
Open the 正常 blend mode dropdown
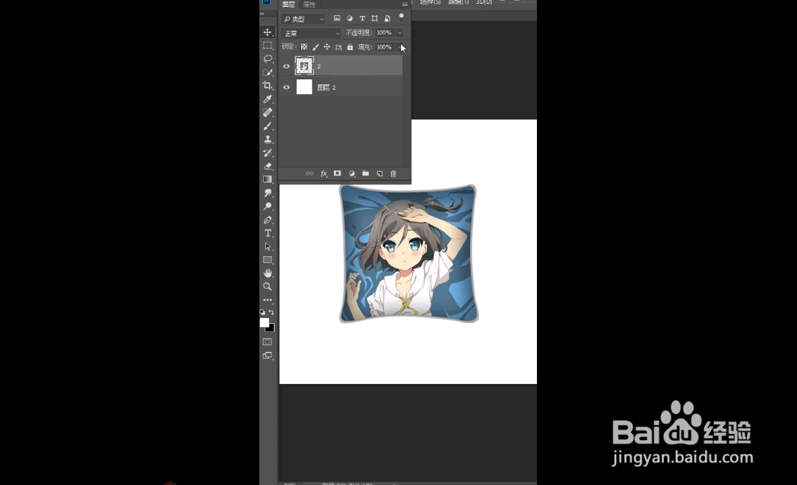coord(310,33)
